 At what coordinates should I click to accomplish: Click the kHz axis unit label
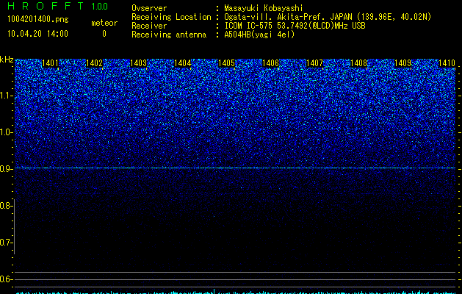(x=7, y=60)
